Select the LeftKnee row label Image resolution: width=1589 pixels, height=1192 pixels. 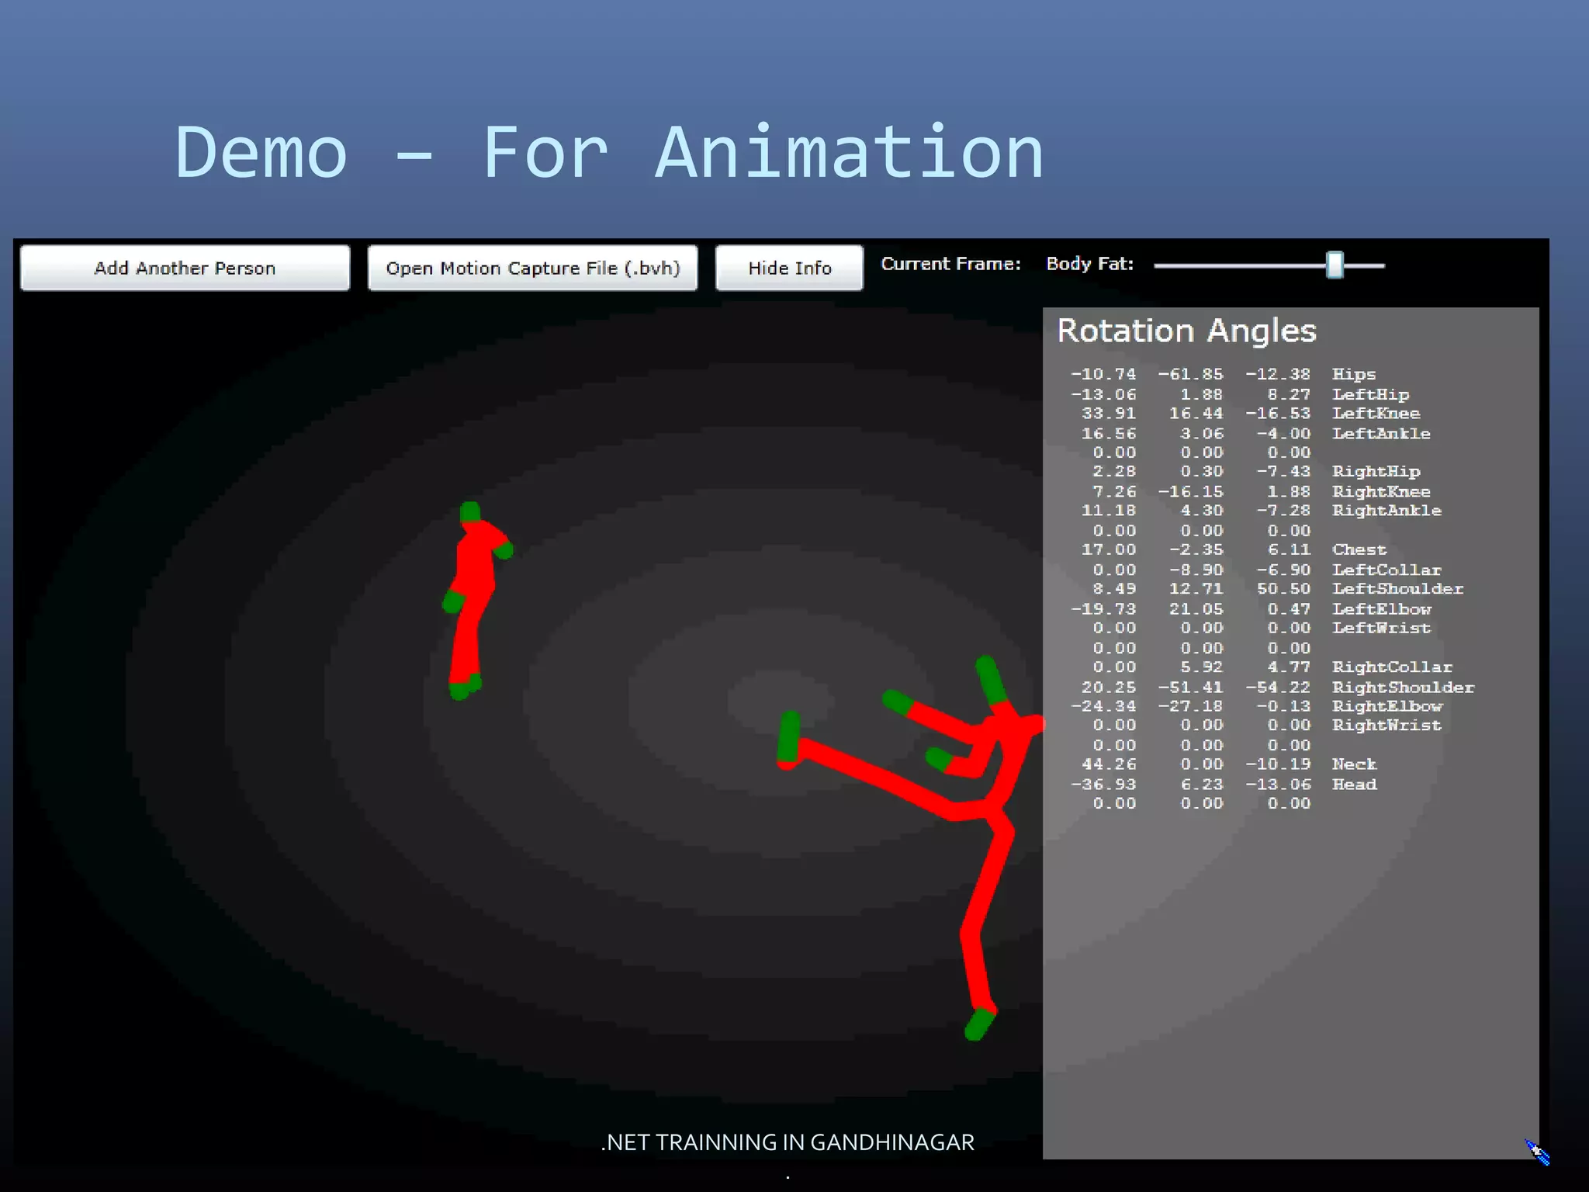click(1376, 414)
